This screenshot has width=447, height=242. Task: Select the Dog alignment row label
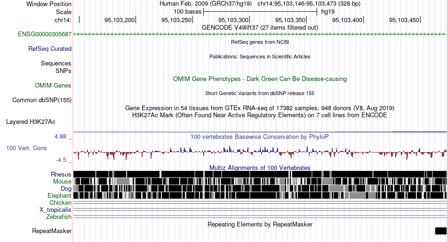click(66, 189)
